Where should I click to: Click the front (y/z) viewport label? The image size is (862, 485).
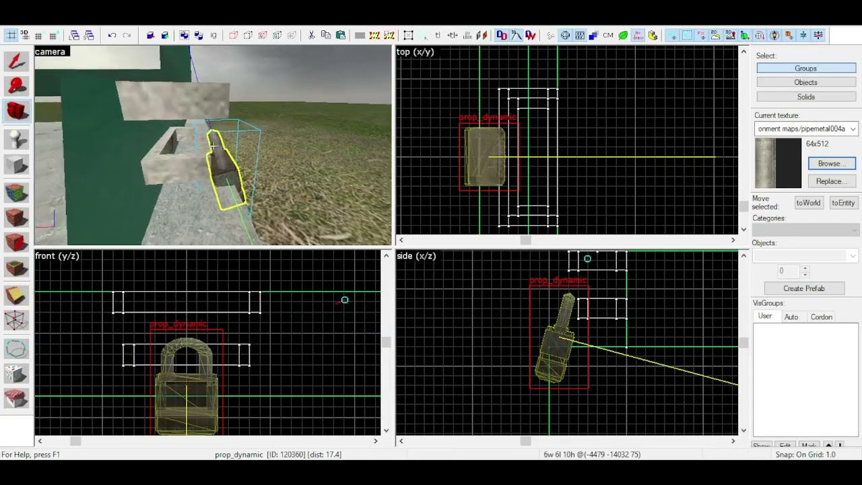[x=57, y=256]
